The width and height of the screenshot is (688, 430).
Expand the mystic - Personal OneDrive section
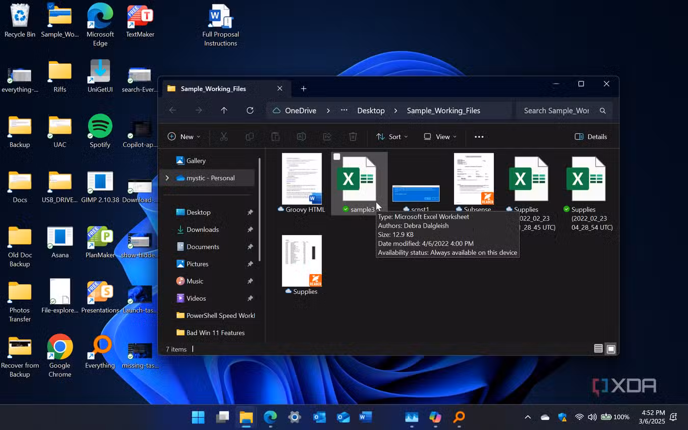click(x=167, y=178)
